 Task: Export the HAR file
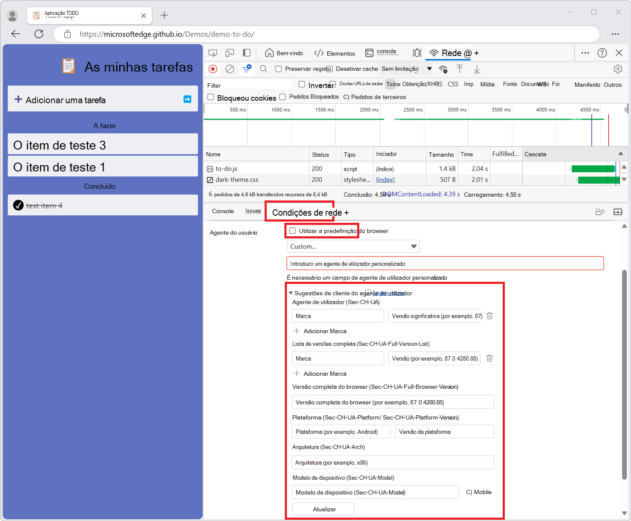477,69
